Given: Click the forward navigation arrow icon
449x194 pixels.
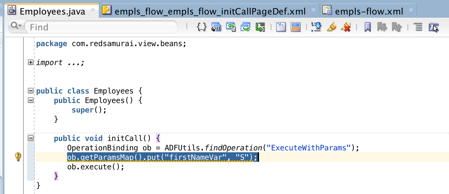Looking at the screenshot, I should click(x=246, y=27).
